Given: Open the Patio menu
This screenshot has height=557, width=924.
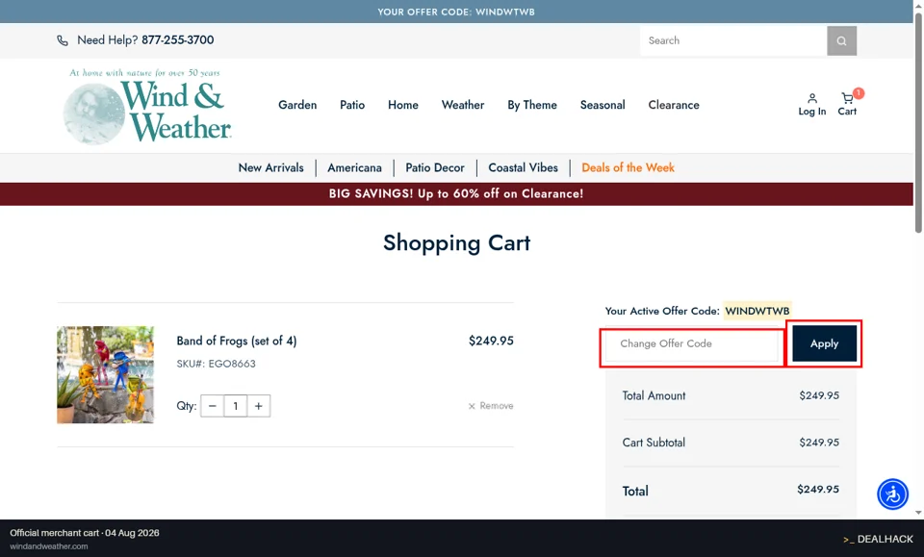Looking at the screenshot, I should pyautogui.click(x=352, y=105).
